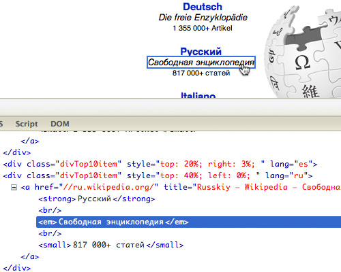This screenshot has height=272, width=341.
Task: Click the Wikipedia globe logo
Action: 303,52
